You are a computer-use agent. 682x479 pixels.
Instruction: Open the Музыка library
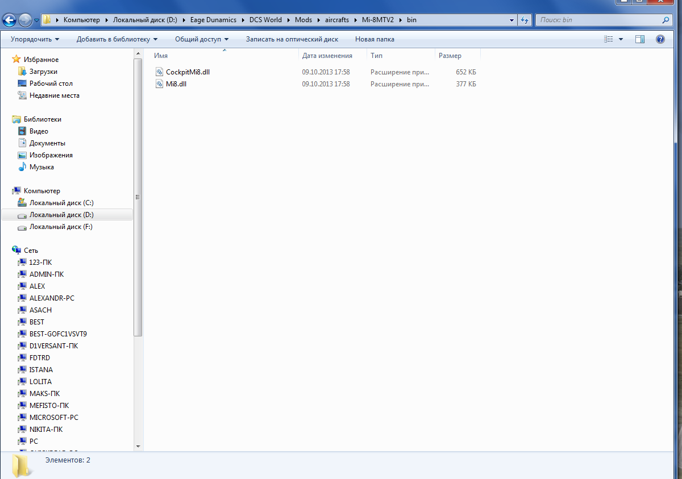point(41,167)
